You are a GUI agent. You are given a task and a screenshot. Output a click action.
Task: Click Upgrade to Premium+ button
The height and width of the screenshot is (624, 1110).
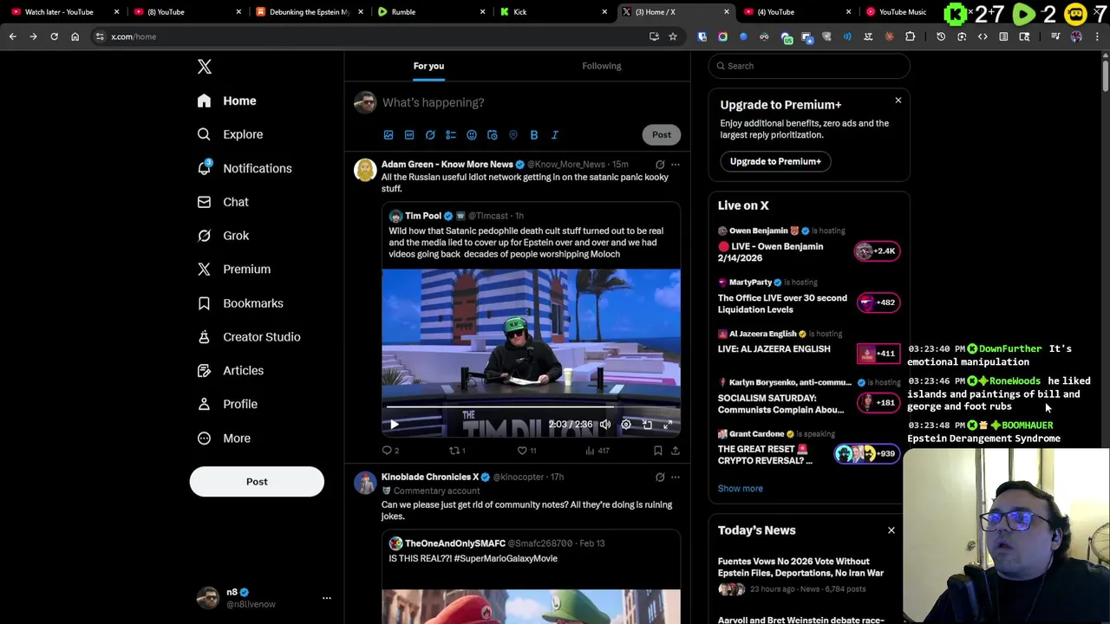pyautogui.click(x=775, y=161)
